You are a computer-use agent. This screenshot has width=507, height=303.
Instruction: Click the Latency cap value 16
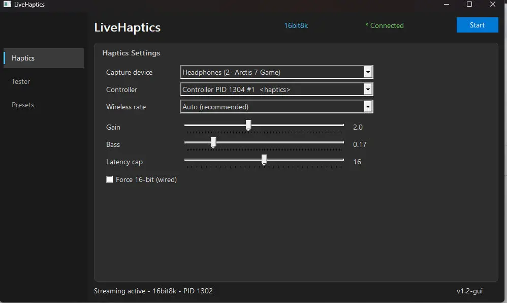[357, 162]
